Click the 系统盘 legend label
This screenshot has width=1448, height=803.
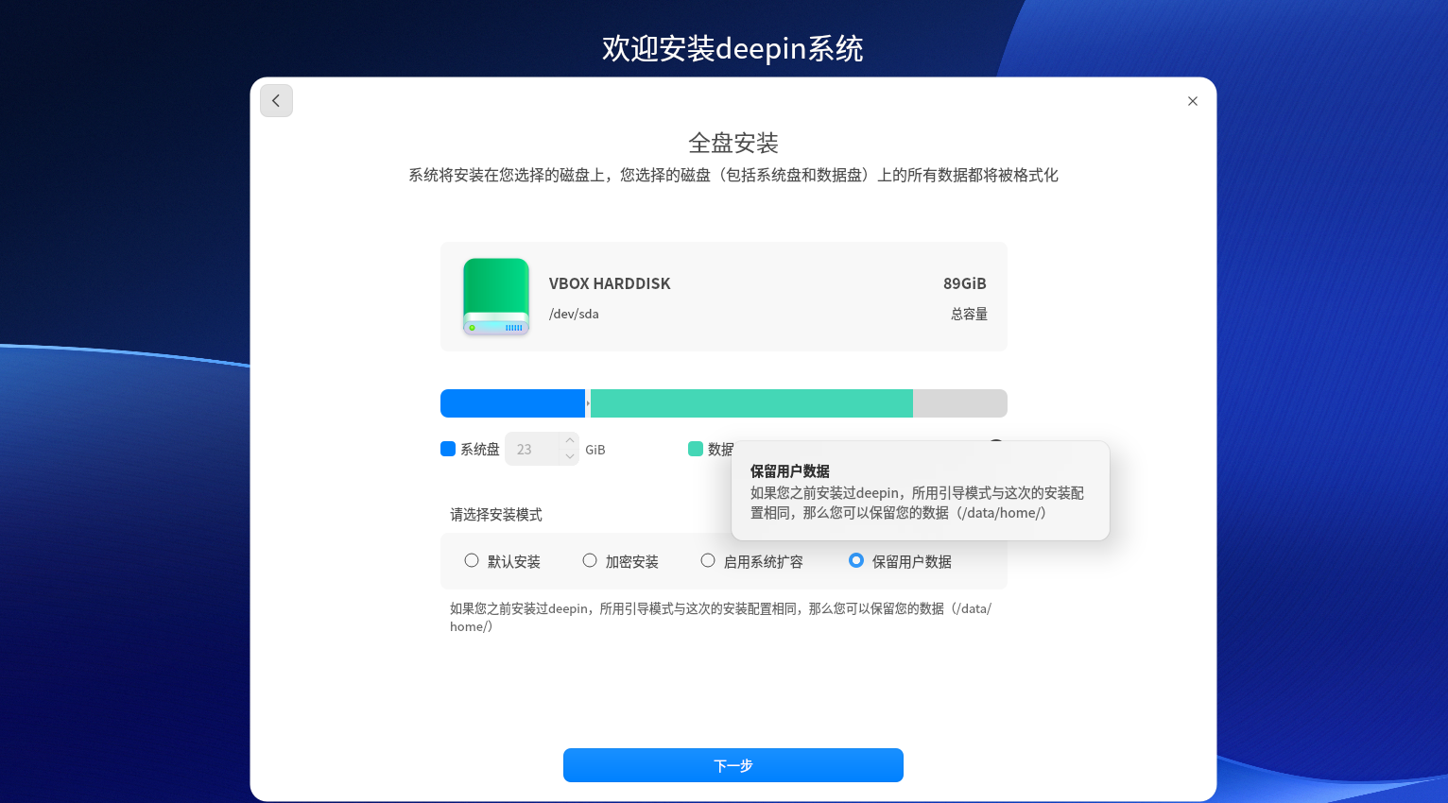coord(480,450)
